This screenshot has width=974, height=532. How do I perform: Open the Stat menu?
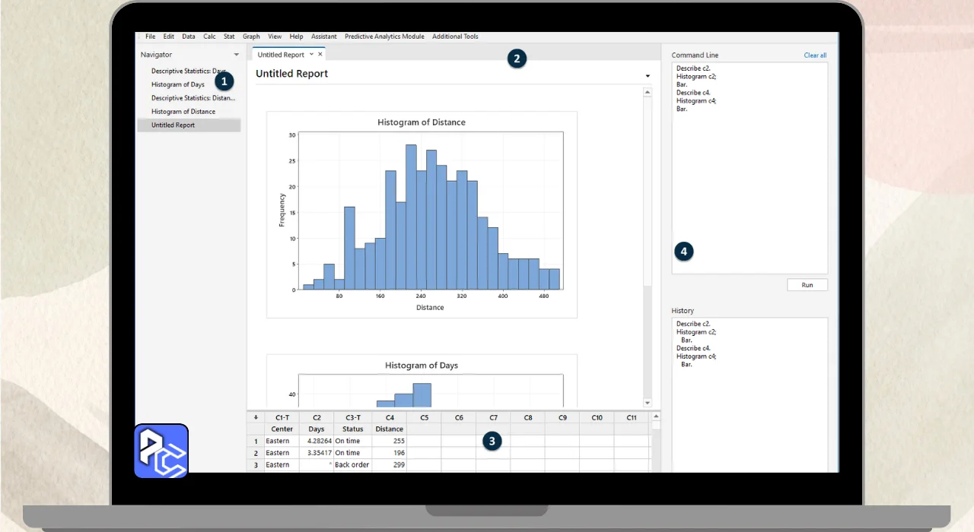coord(229,36)
